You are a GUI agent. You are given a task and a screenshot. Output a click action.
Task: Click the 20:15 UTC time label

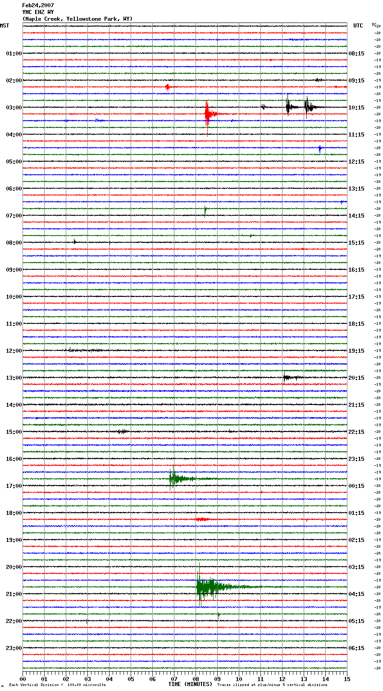(356, 377)
